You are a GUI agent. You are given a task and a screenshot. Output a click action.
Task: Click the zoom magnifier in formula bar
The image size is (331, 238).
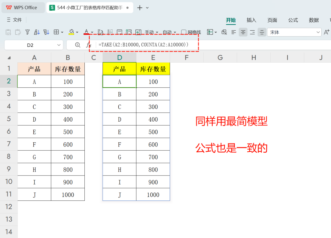(78, 45)
